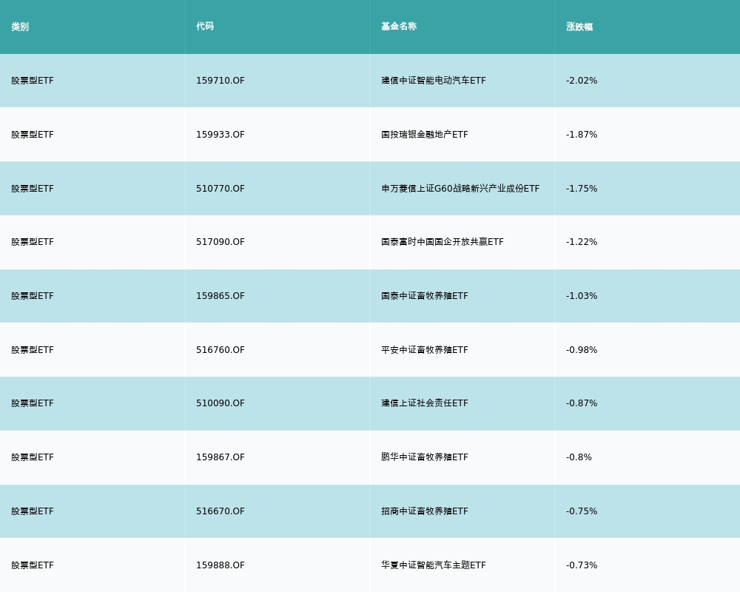The height and width of the screenshot is (592, 740).
Task: Click 股票型ETF in the 159888.OF row
Action: (x=33, y=565)
